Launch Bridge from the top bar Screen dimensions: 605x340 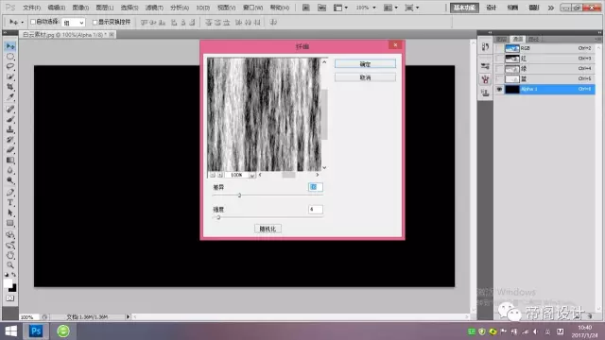306,8
